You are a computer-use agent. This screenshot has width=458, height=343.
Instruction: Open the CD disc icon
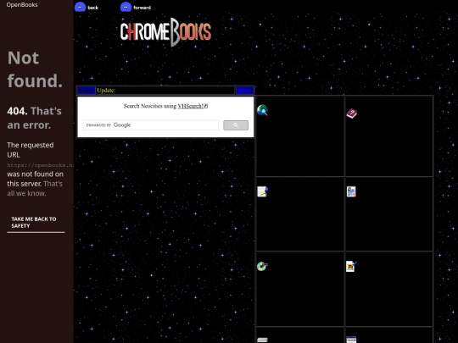[x=262, y=266]
